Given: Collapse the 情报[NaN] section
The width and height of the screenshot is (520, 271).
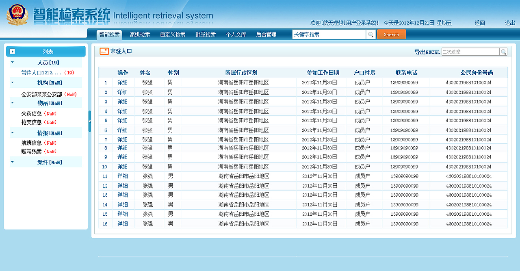Looking at the screenshot, I should [x=13, y=132].
